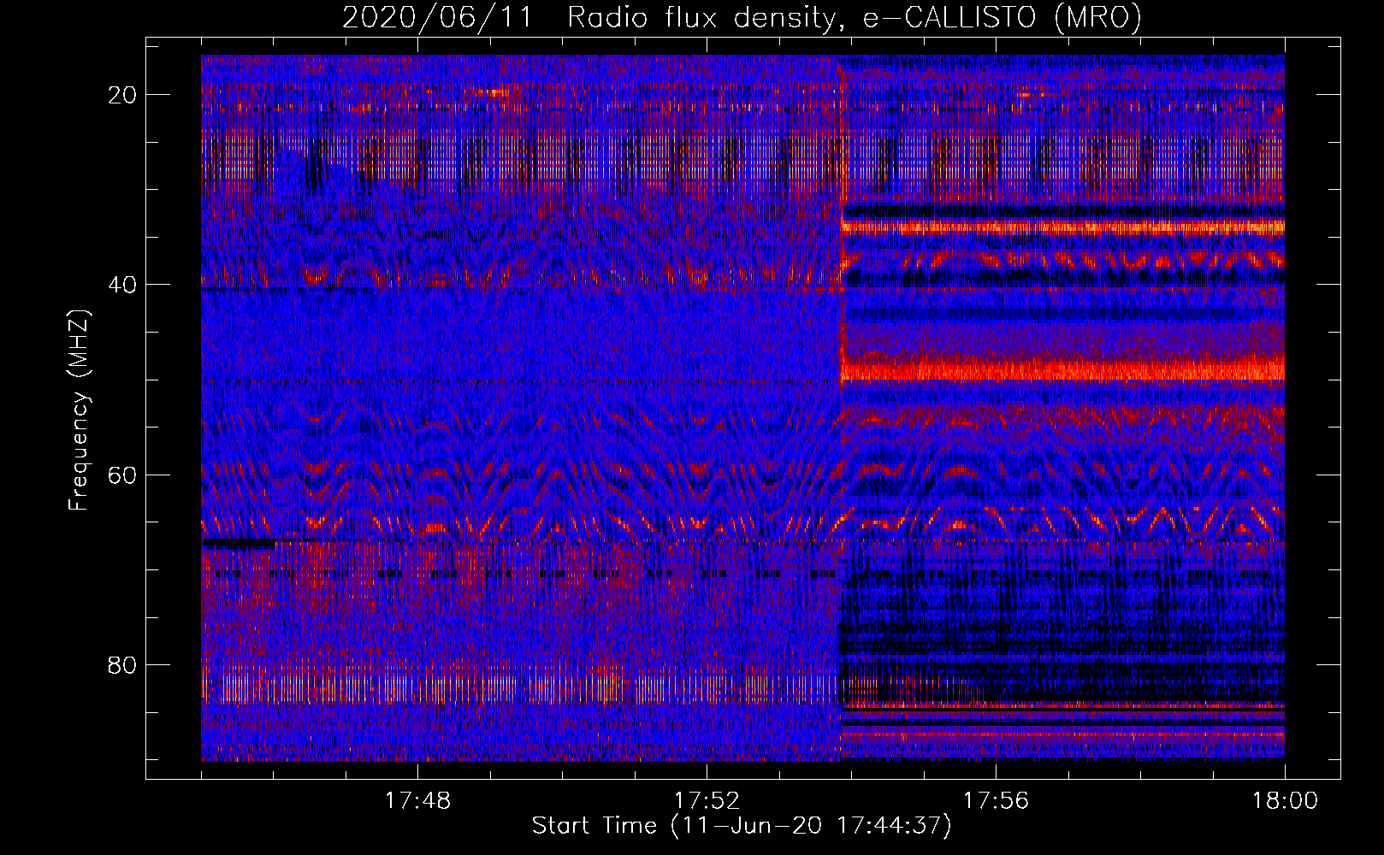Click the 20 MHz frequency tick label
This screenshot has height=855, width=1384.
tap(122, 95)
